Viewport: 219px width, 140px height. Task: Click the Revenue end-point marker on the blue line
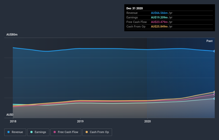[x=214, y=51]
